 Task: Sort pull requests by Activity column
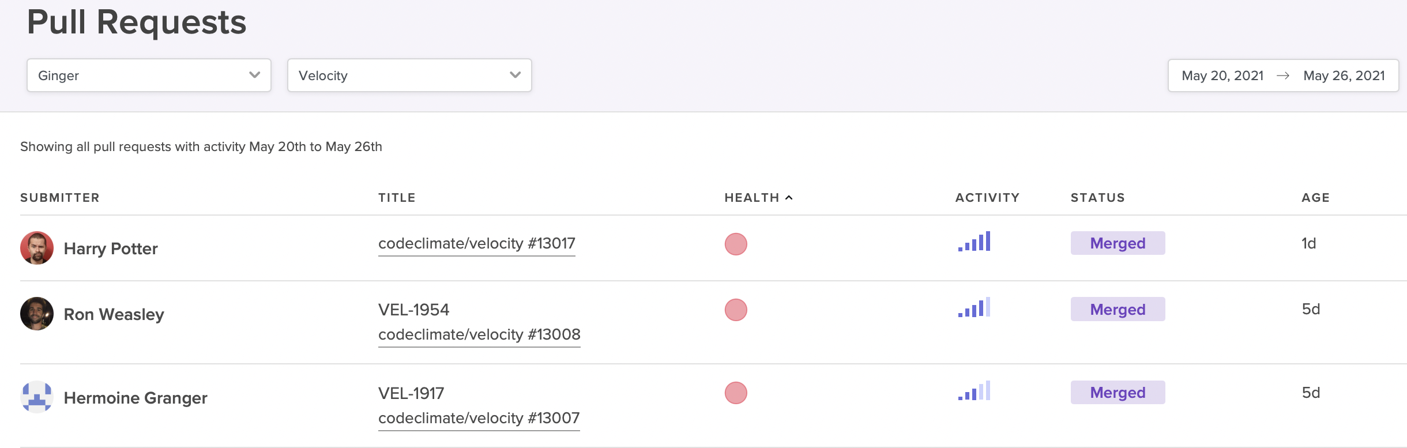click(x=987, y=197)
